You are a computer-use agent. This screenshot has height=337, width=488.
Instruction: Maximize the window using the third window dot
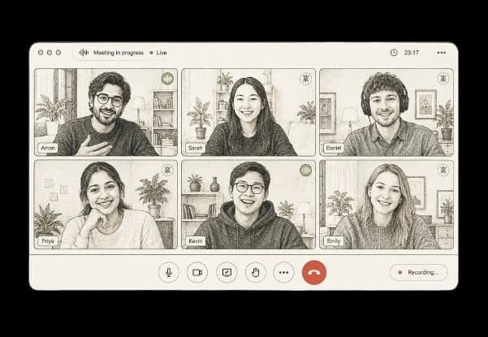pyautogui.click(x=58, y=53)
